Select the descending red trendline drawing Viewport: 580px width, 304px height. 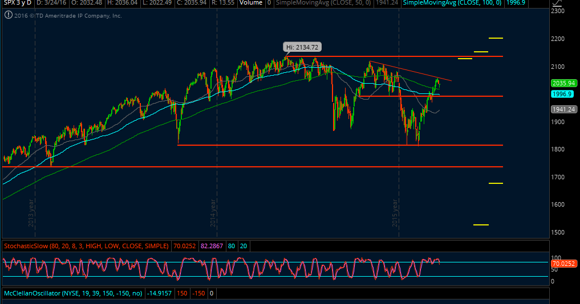(x=411, y=71)
